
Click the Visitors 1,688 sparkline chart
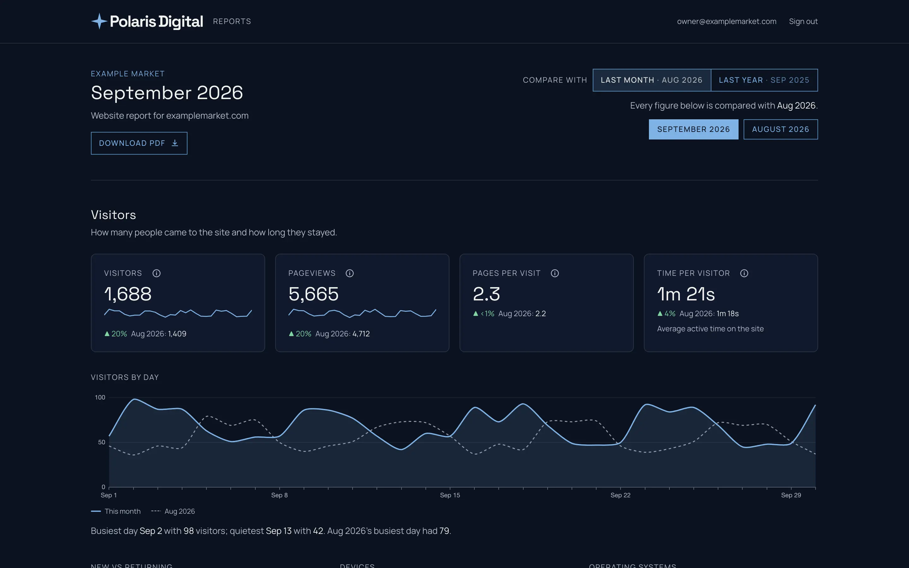tap(178, 313)
